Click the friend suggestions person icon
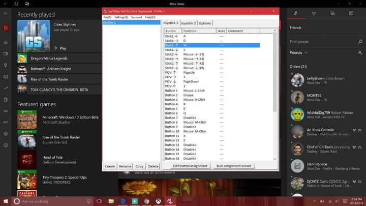Viewport: 366px width, 206px height. coord(360,53)
